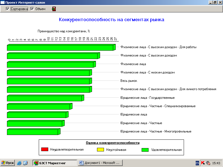223x167 pixels.
Task: Click the axis title Преимущество над конкурентами, %
Action: coord(64,31)
